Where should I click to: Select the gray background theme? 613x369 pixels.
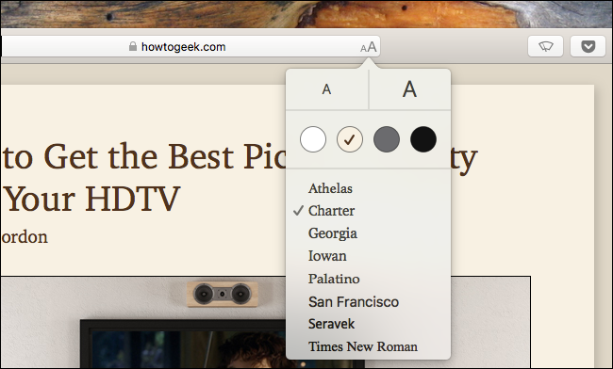pyautogui.click(x=387, y=139)
